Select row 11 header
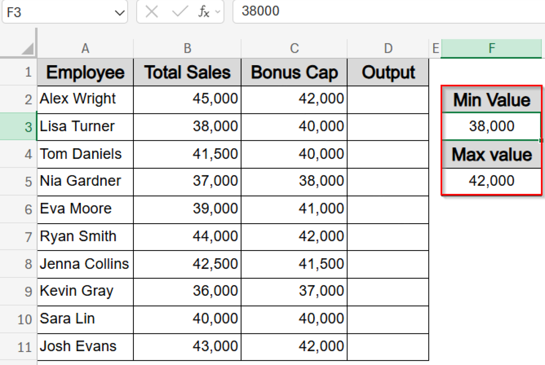The width and height of the screenshot is (545, 365). tap(23, 347)
